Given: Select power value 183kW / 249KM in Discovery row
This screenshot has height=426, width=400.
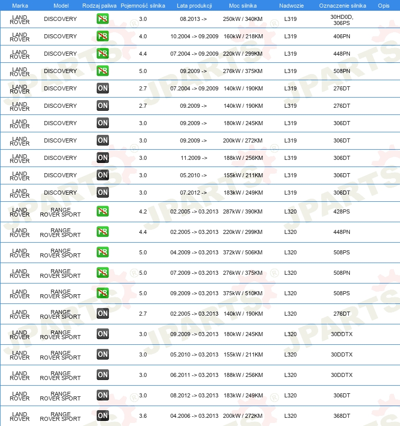Looking at the screenshot, I should pos(243,193).
